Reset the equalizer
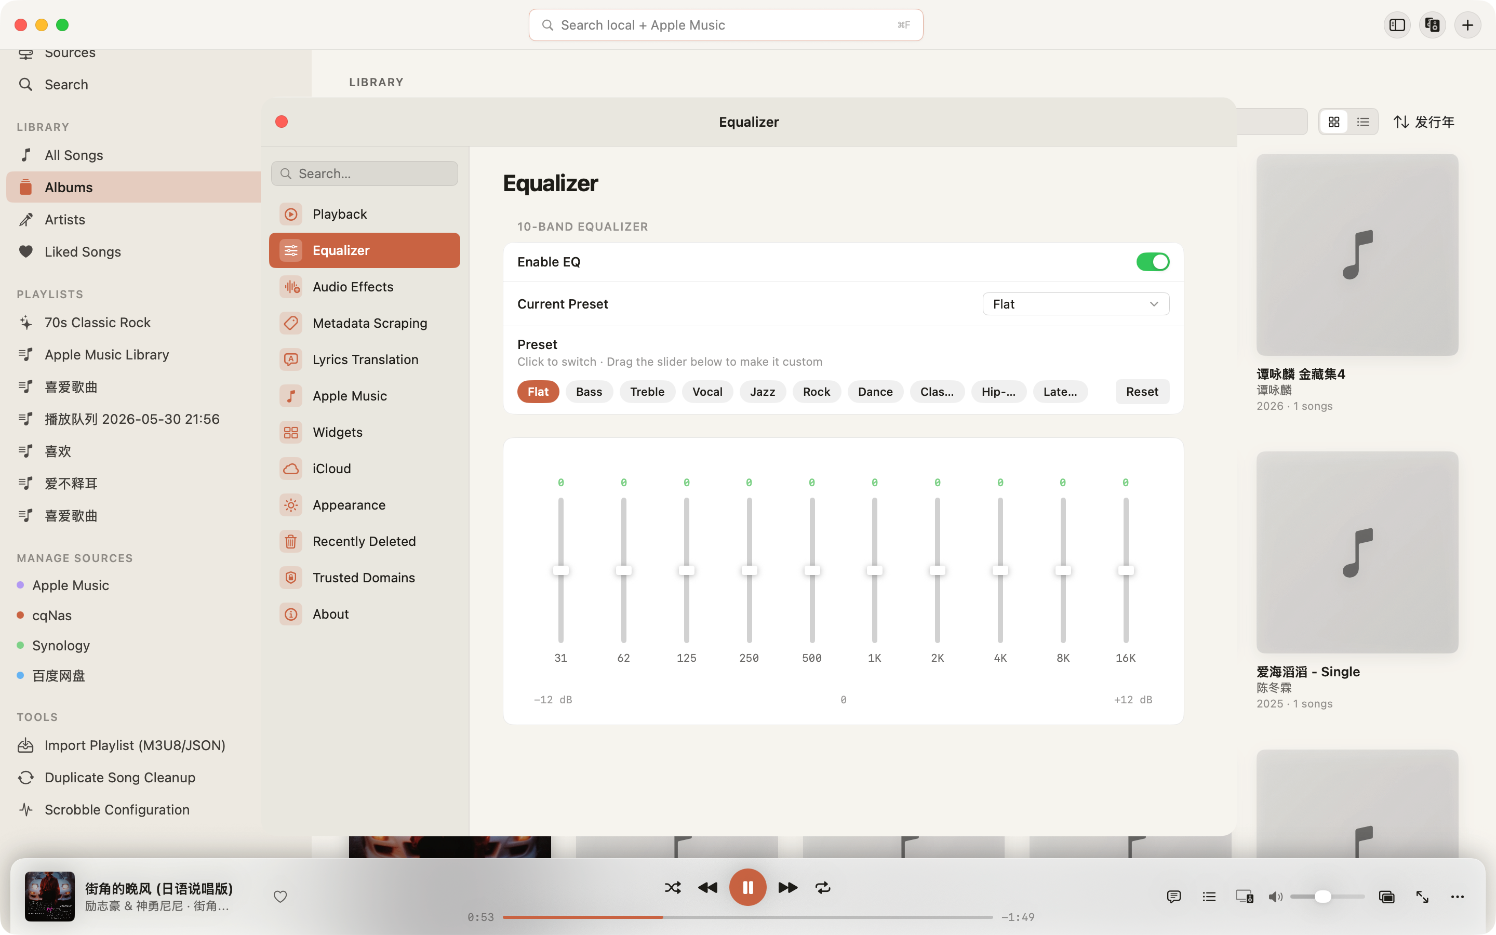1496x935 pixels. 1142,392
